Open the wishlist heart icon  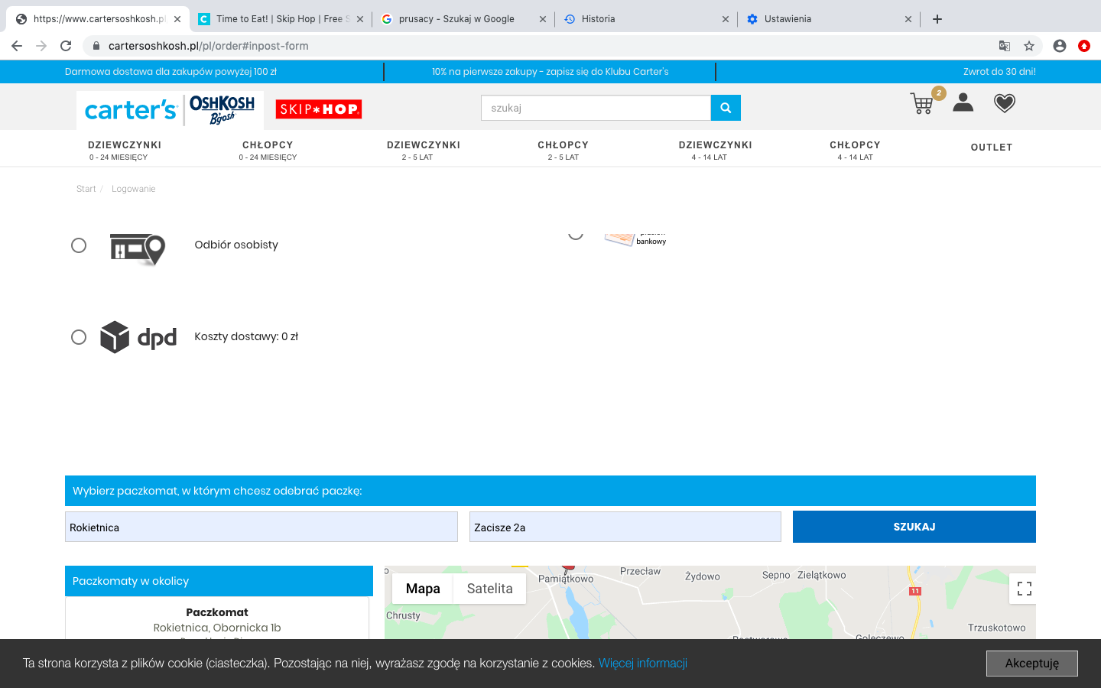(x=1004, y=102)
